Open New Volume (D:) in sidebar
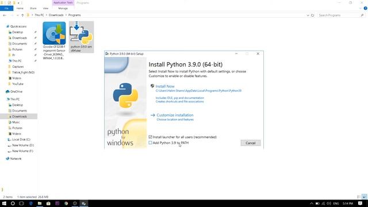This screenshot has width=368, height=207. pos(23,145)
